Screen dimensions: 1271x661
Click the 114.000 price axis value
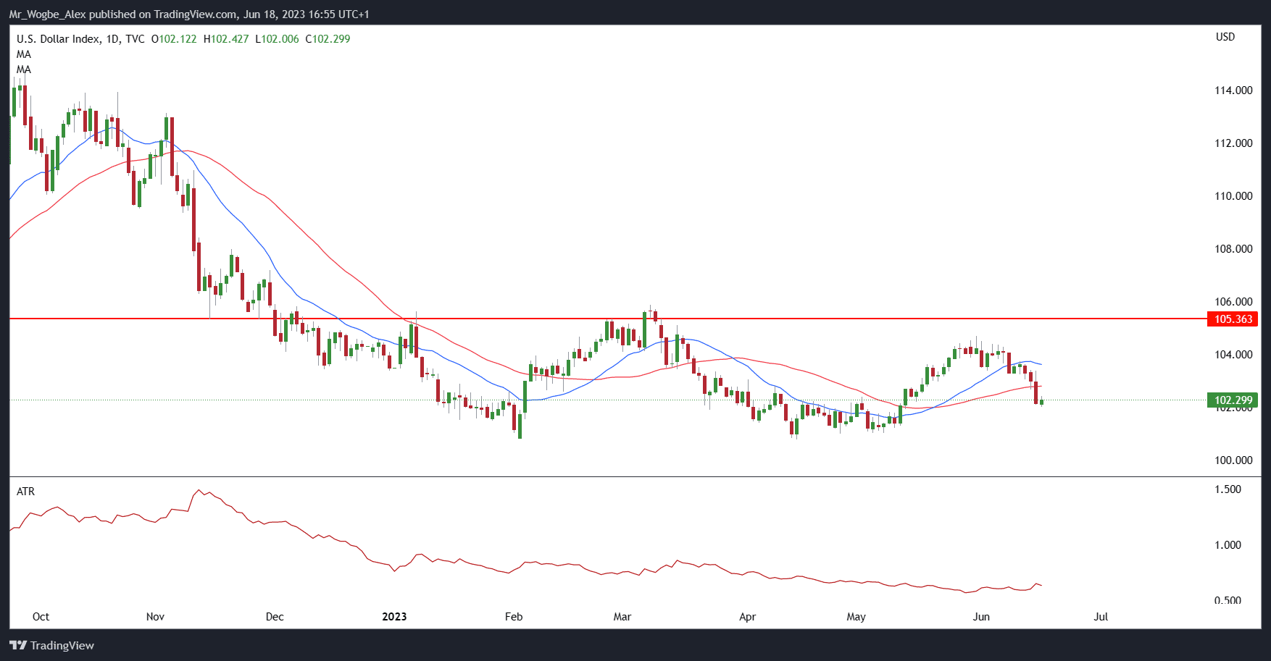pyautogui.click(x=1233, y=90)
